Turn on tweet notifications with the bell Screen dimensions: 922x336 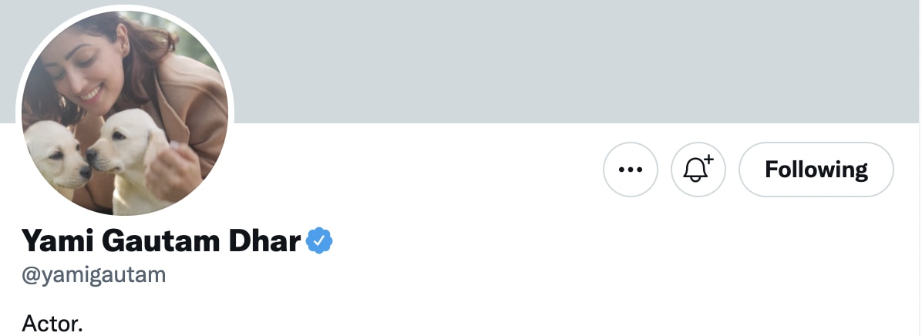[698, 170]
